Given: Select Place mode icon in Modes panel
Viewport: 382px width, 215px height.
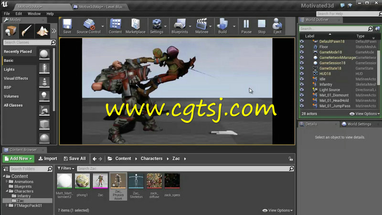Looking at the screenshot, I should pos(11,31).
